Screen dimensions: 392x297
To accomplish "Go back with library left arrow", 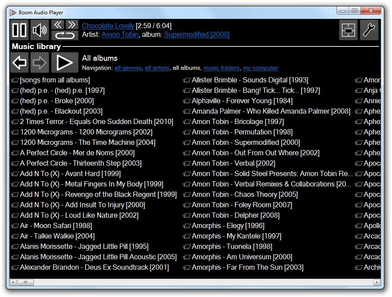I will point(19,62).
